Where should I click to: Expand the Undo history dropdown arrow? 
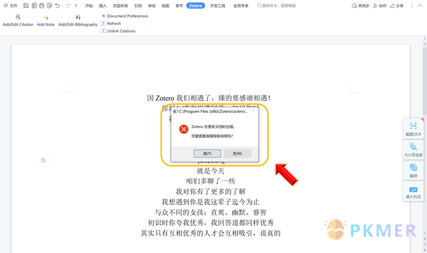[x=62, y=5]
